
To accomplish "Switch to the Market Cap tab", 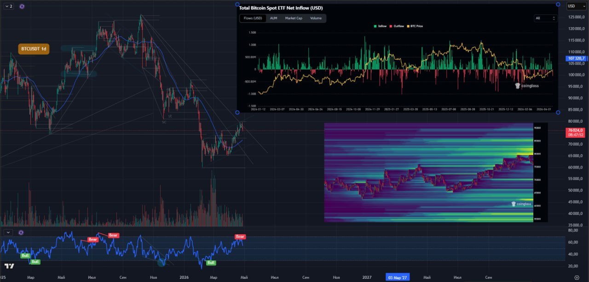I will (x=294, y=18).
